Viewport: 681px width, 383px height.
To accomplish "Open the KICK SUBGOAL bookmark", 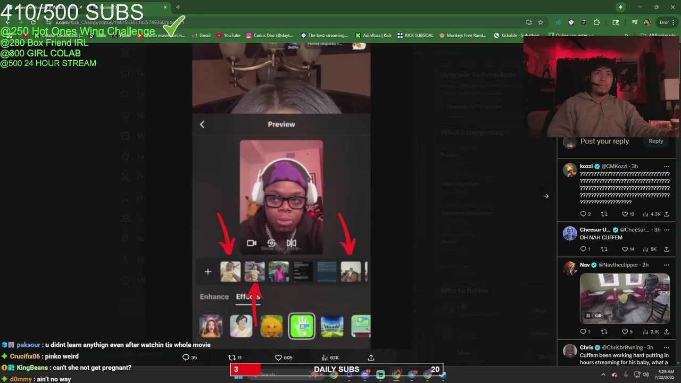I will pyautogui.click(x=415, y=36).
